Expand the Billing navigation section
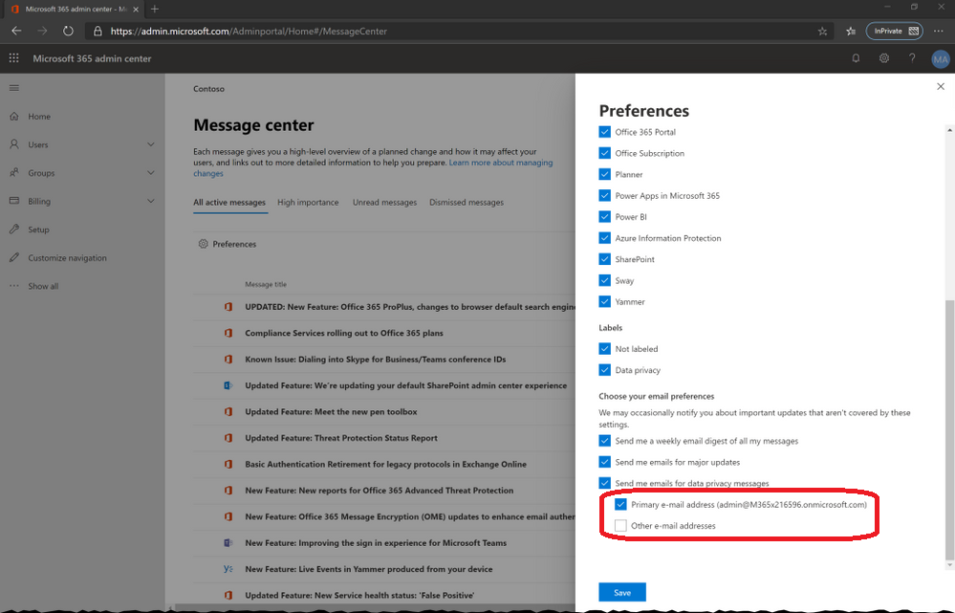955x613 pixels. click(150, 201)
